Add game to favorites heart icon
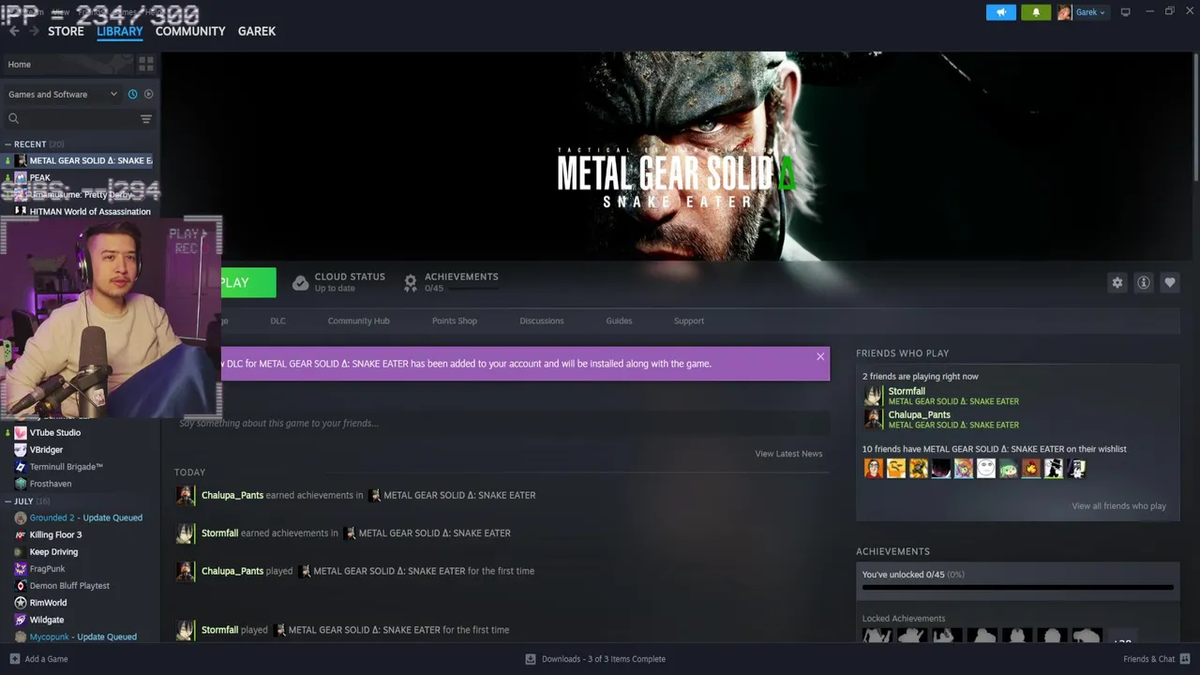This screenshot has width=1200, height=675. click(1169, 282)
